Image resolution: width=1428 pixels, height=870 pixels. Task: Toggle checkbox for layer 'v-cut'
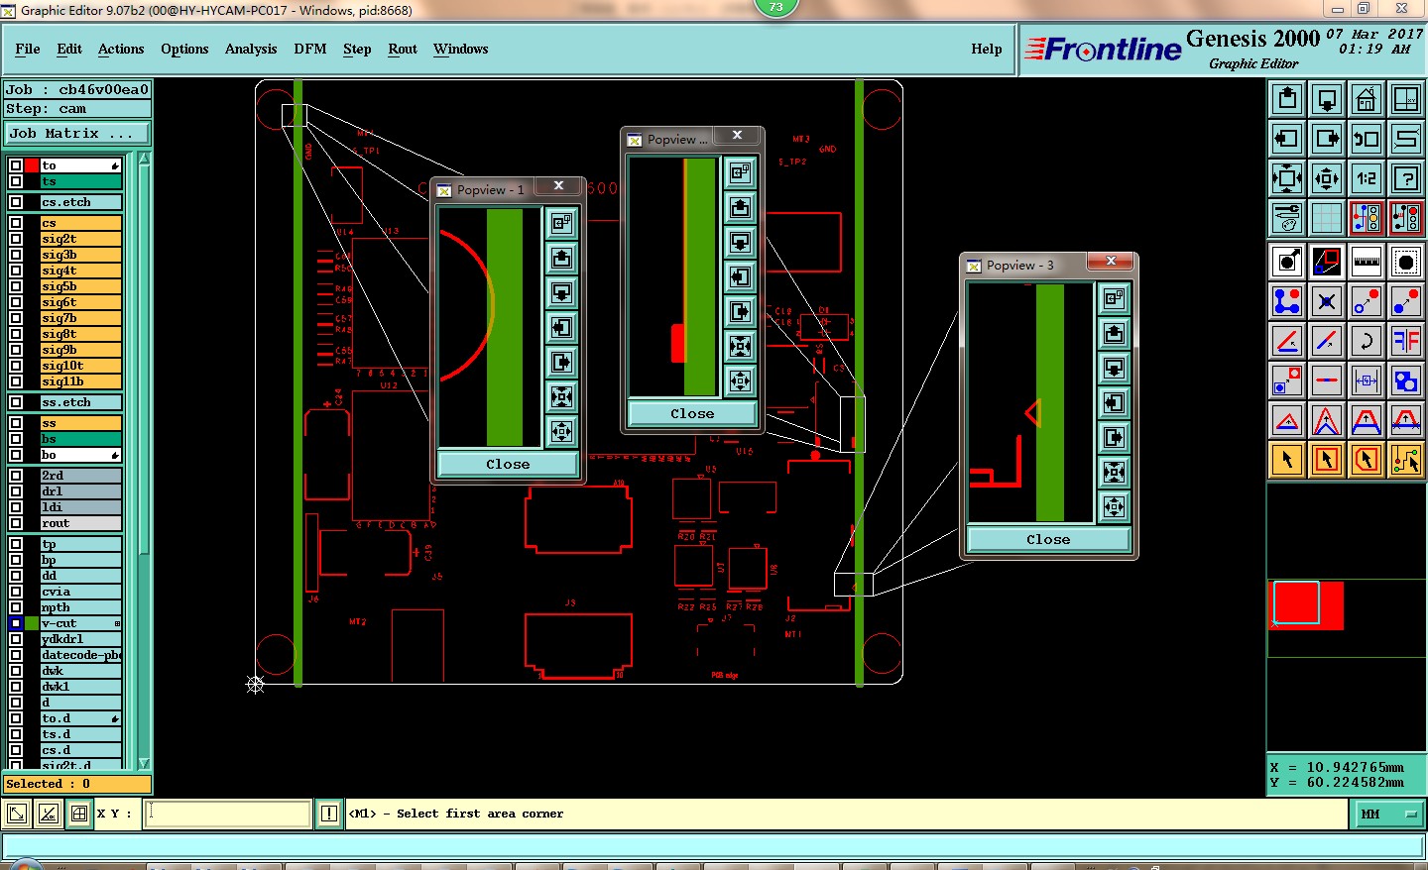tap(16, 623)
